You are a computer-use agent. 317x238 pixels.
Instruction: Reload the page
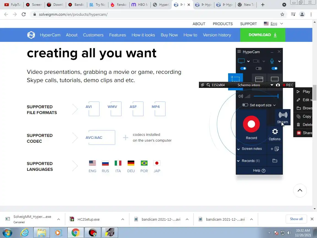click(x=24, y=14)
